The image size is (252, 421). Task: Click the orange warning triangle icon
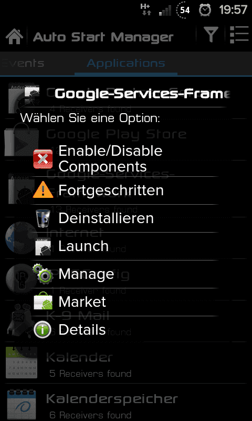pyautogui.click(x=43, y=189)
